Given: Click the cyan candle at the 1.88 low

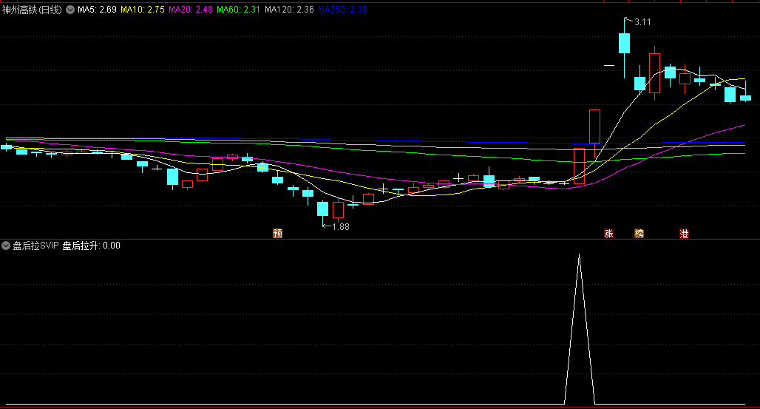Looking at the screenshot, I should tap(323, 209).
